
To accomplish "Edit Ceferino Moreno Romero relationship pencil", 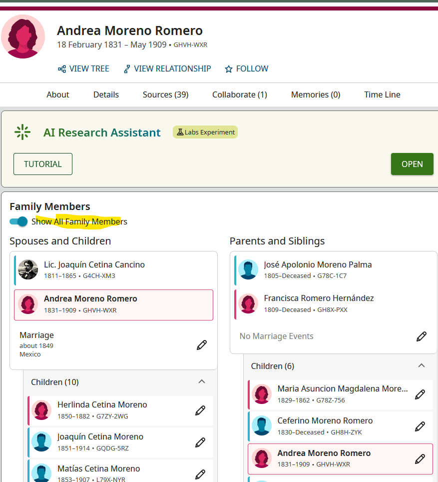I will click(x=420, y=426).
